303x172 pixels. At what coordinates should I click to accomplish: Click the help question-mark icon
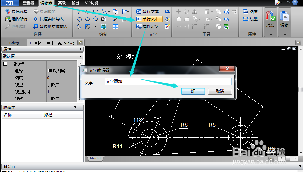pyautogui.click(x=295, y=3)
